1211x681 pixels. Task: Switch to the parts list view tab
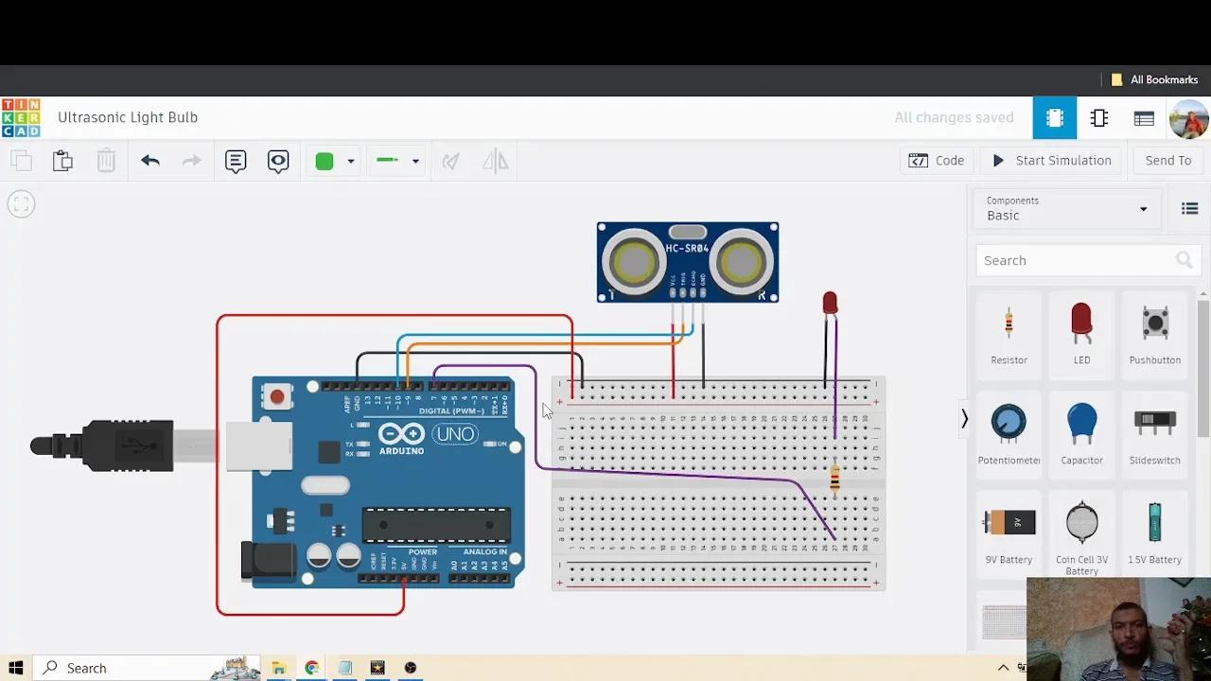(x=1143, y=117)
